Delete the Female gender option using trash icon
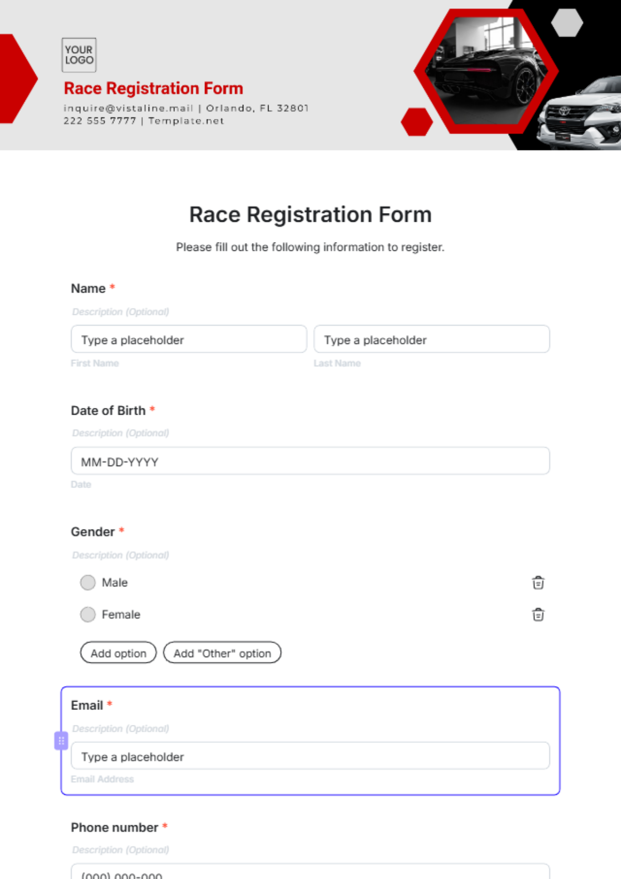 coord(538,614)
